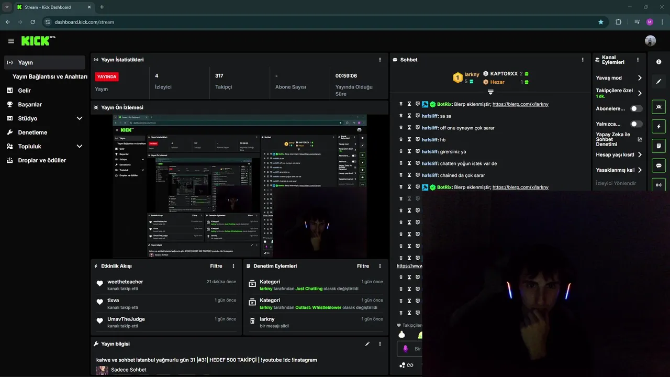Open the Takipçilere özel settings arrow

640,93
